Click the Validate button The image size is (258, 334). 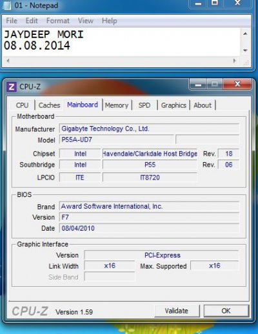(x=177, y=311)
